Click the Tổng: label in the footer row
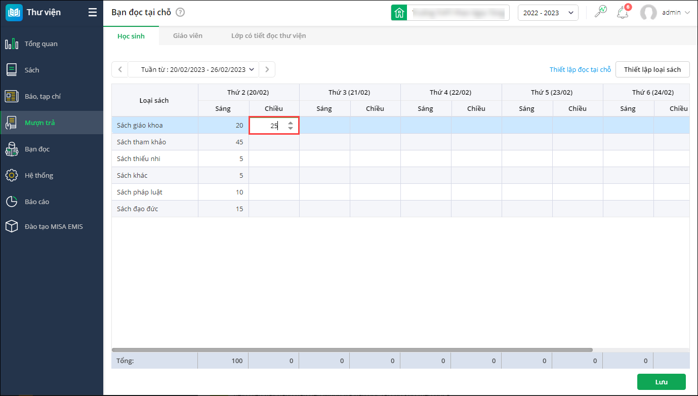698x396 pixels. click(125, 361)
